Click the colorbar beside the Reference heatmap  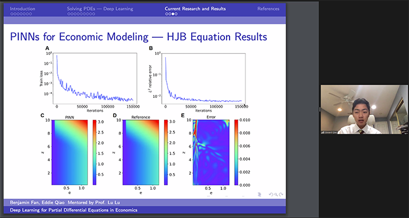pyautogui.click(x=165, y=153)
